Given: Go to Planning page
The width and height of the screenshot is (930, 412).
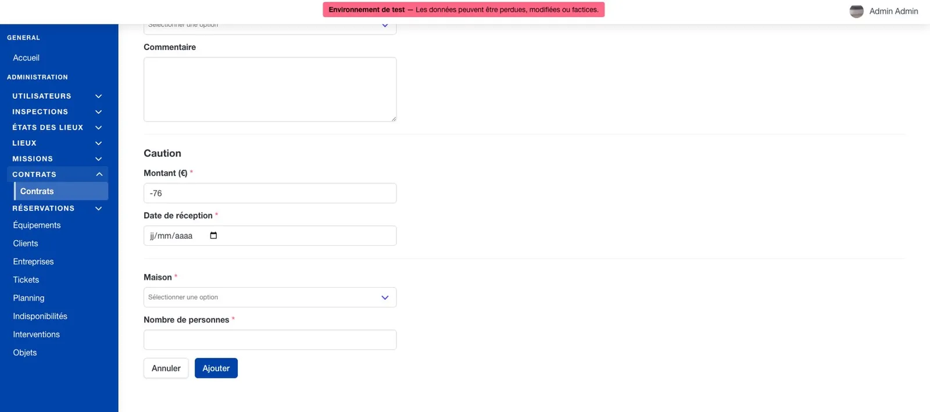Looking at the screenshot, I should (x=28, y=298).
